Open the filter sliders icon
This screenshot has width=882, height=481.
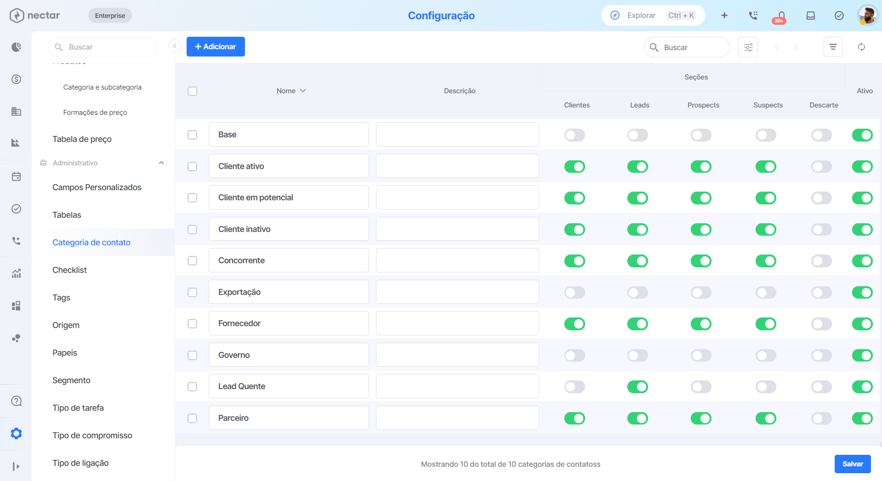(x=748, y=47)
